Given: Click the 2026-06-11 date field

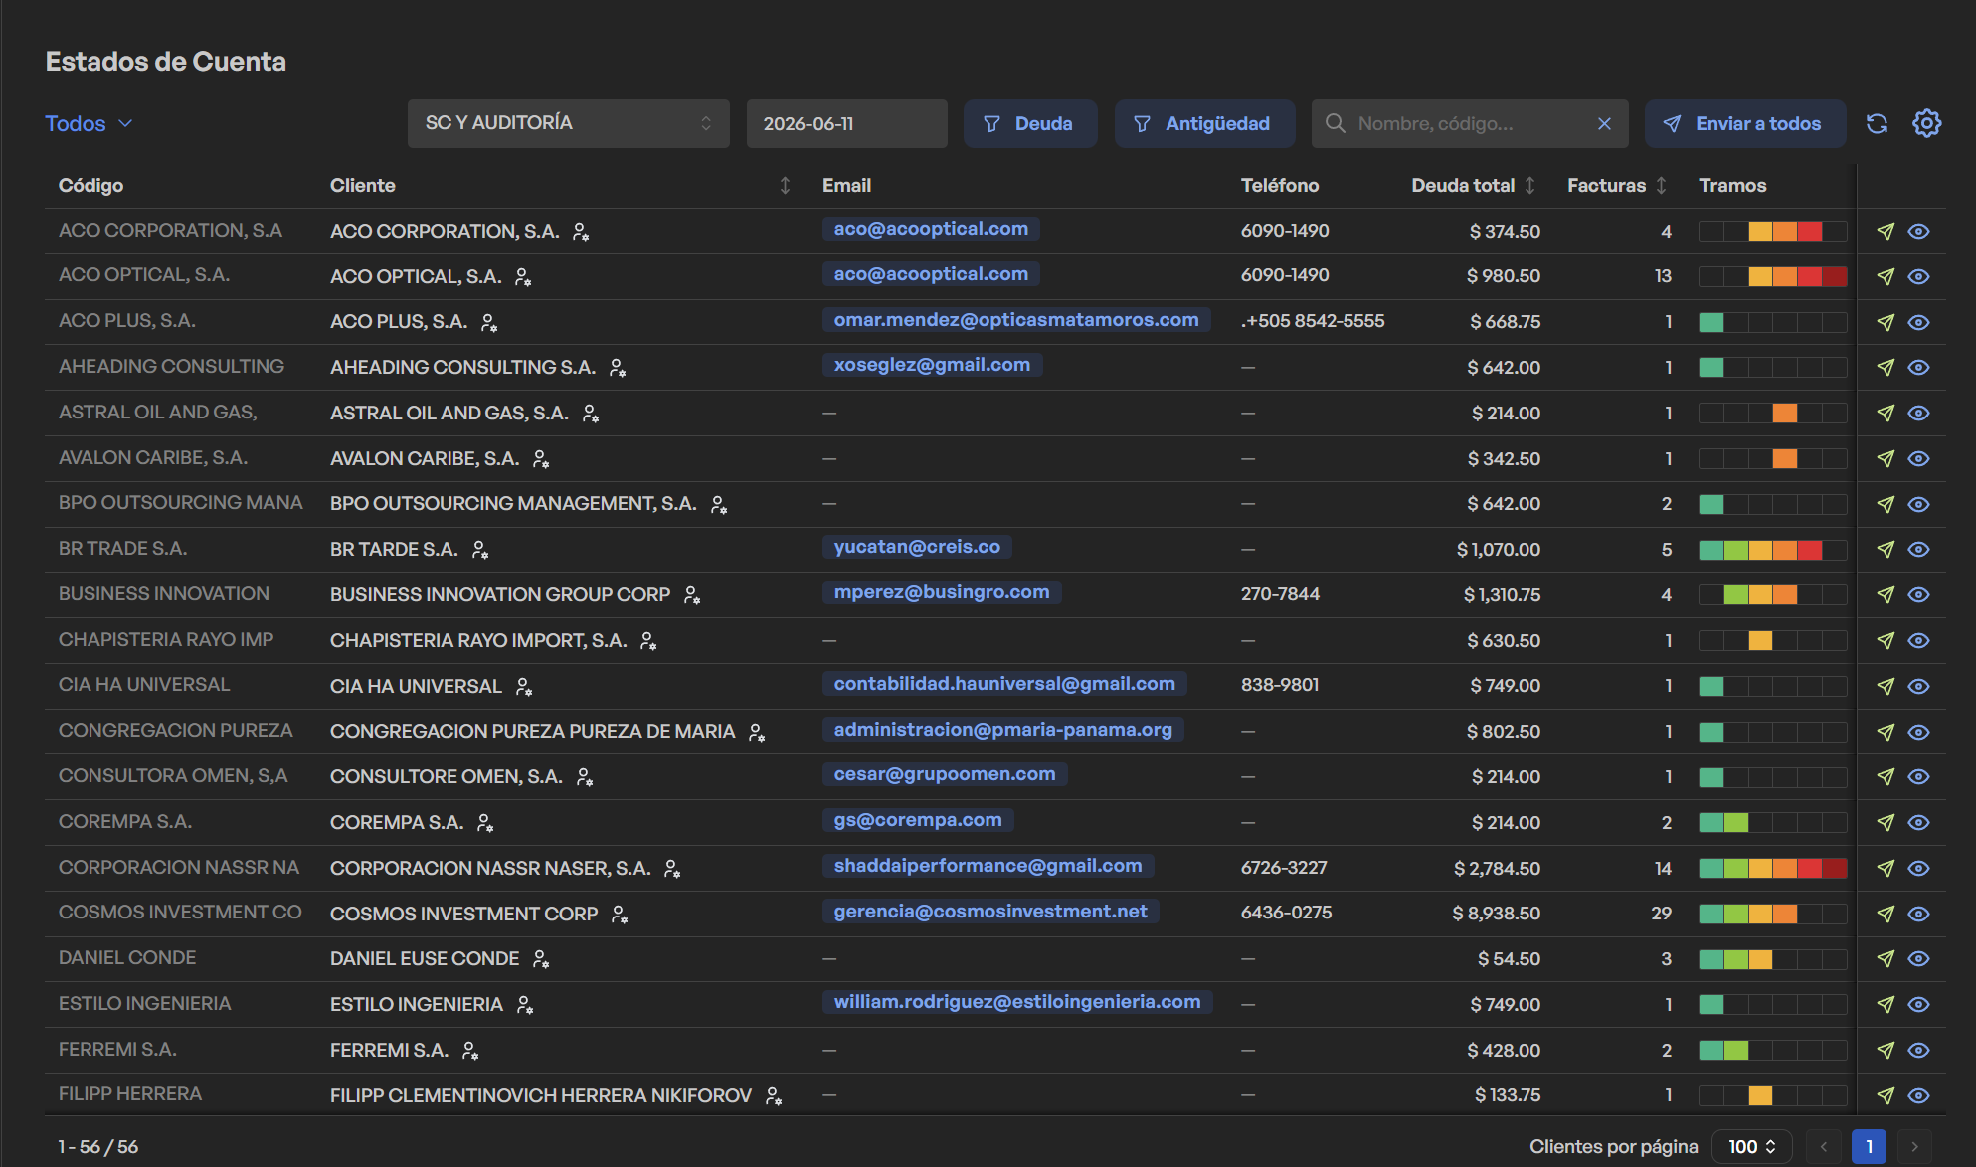Looking at the screenshot, I should [x=846, y=123].
